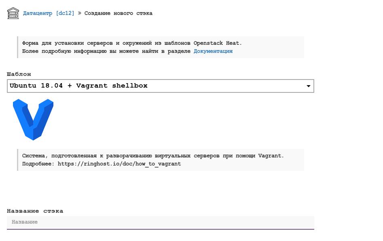Click the Vagrant system description sentence

[x=153, y=156]
